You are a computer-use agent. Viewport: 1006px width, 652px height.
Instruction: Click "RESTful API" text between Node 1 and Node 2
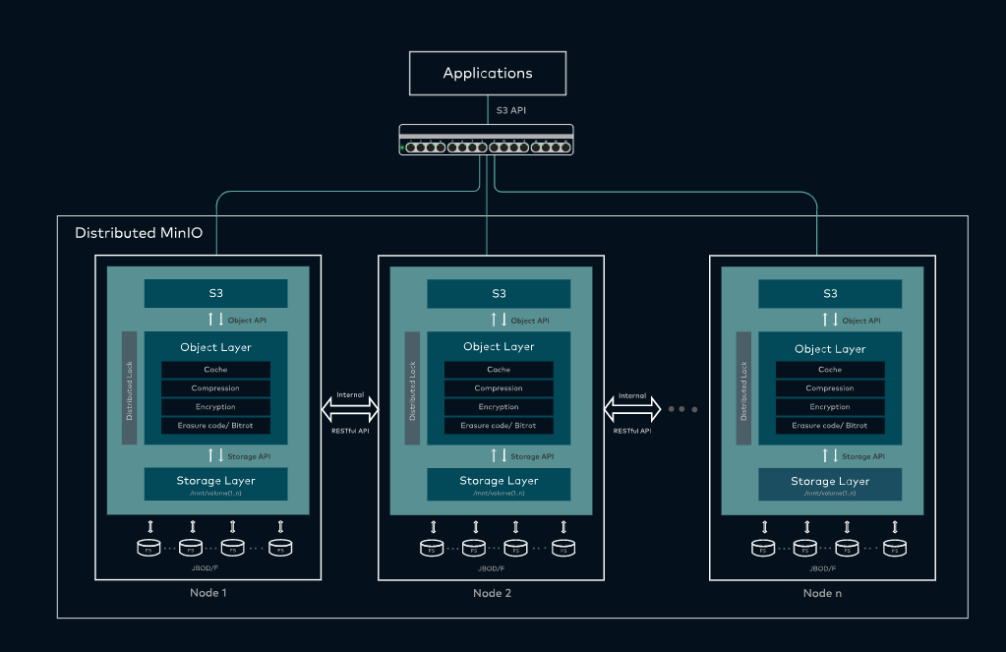(350, 432)
